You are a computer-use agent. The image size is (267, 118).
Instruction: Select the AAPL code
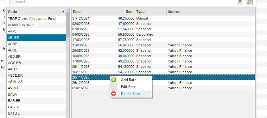[36, 31]
